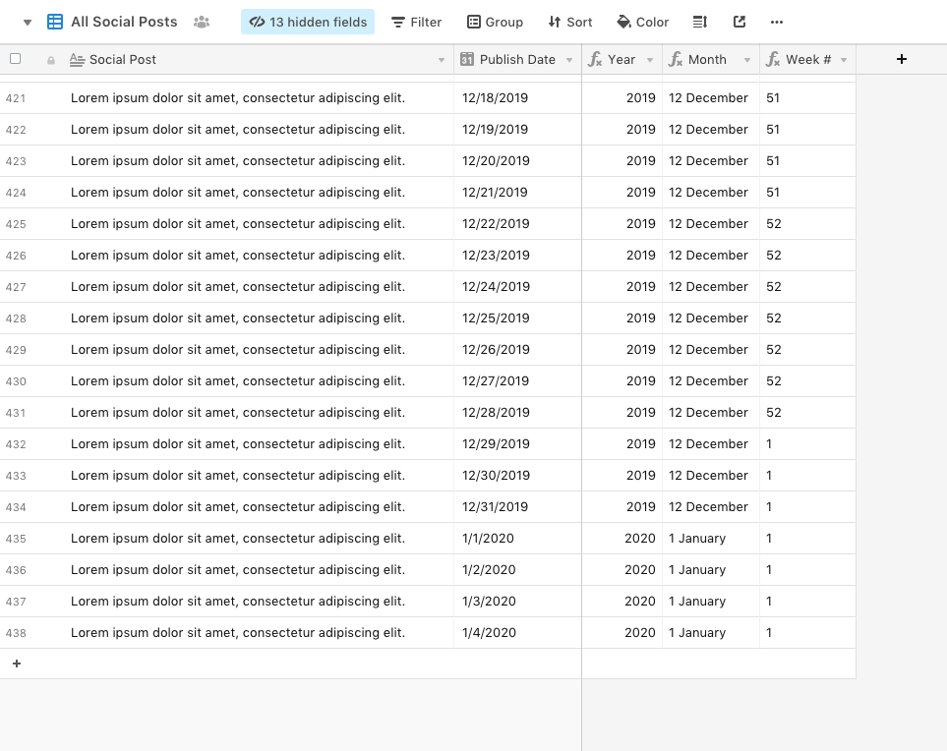Click the Week # formula icon
Image resolution: width=947 pixels, height=751 pixels.
773,59
